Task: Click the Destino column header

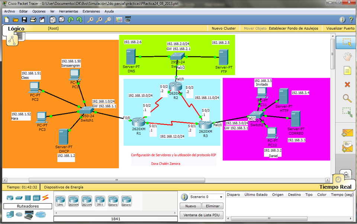Action: coord(294,195)
